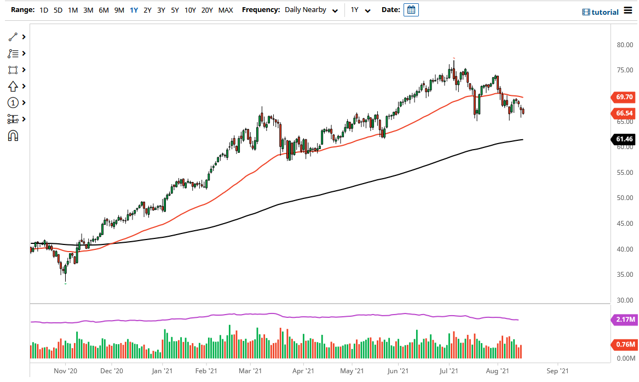Select the rectangle shape tool
639x382 pixels.
pos(14,70)
